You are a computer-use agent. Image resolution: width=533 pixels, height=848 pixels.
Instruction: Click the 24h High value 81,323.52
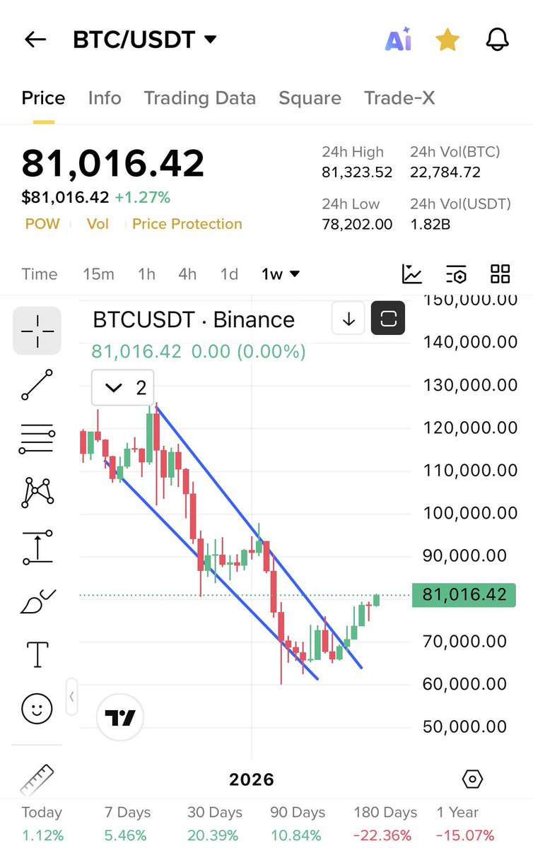[357, 172]
